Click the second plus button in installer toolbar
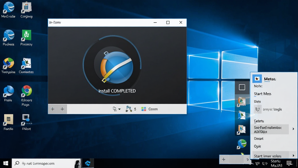Viewport: 298px width, 168px height. coord(62,109)
